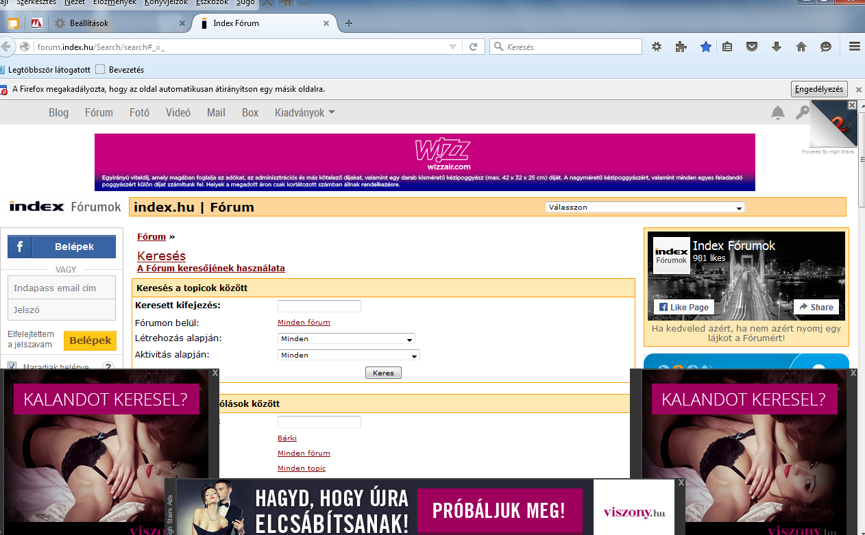
Task: Click the Bárki link
Action: [287, 438]
